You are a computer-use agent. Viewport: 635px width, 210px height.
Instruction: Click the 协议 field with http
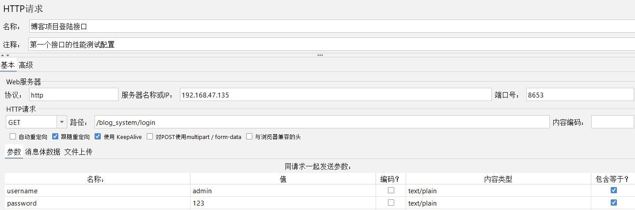73,94
